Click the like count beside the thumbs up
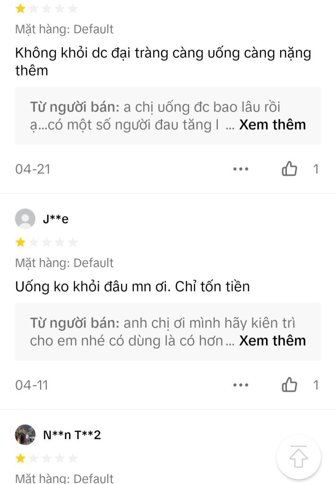This screenshot has width=336, height=484. coord(316,168)
